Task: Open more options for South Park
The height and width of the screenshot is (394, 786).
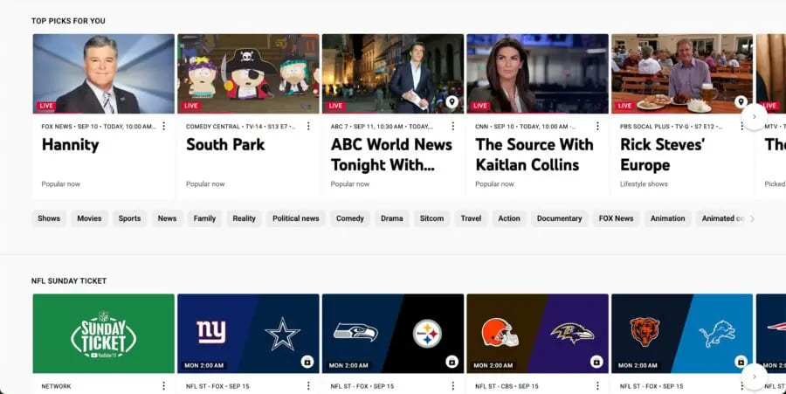Action: click(308, 127)
